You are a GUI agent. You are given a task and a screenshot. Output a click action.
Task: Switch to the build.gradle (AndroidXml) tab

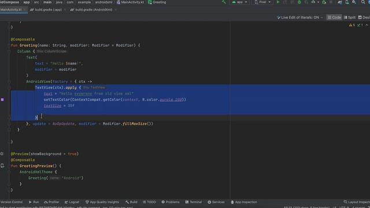[x=94, y=10]
